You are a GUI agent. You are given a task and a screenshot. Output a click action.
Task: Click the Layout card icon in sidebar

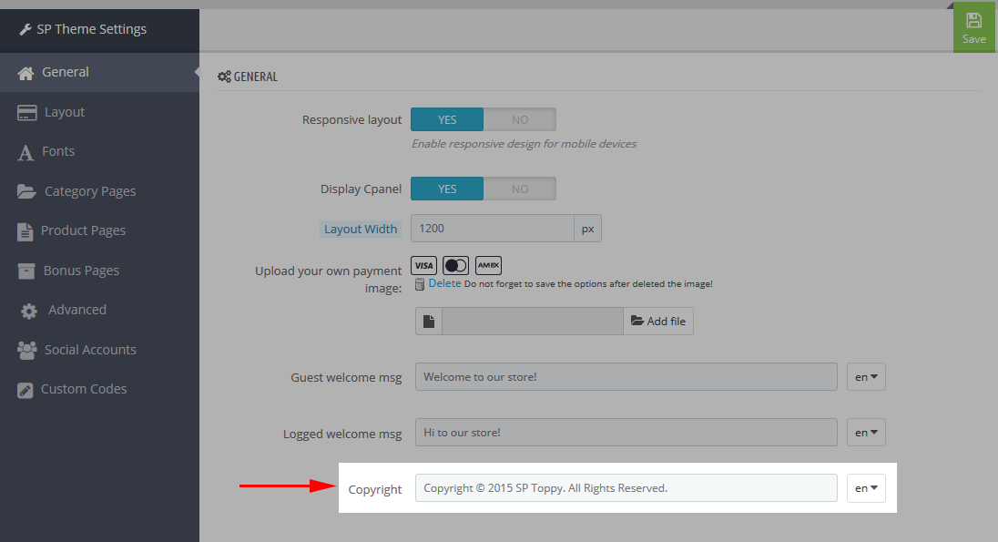tap(26, 113)
